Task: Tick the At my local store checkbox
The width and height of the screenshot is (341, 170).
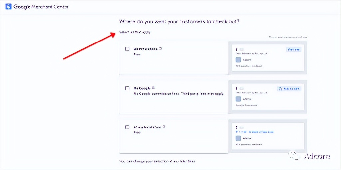Action: 127,127
